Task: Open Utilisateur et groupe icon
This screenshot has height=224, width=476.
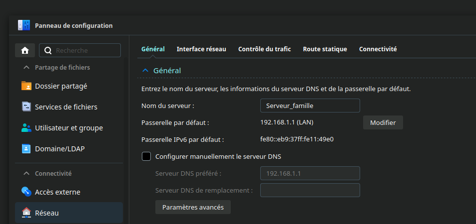Action: [x=26, y=128]
